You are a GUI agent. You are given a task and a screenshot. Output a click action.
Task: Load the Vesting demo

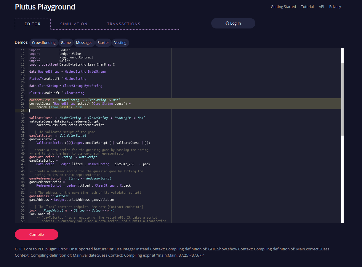(120, 42)
